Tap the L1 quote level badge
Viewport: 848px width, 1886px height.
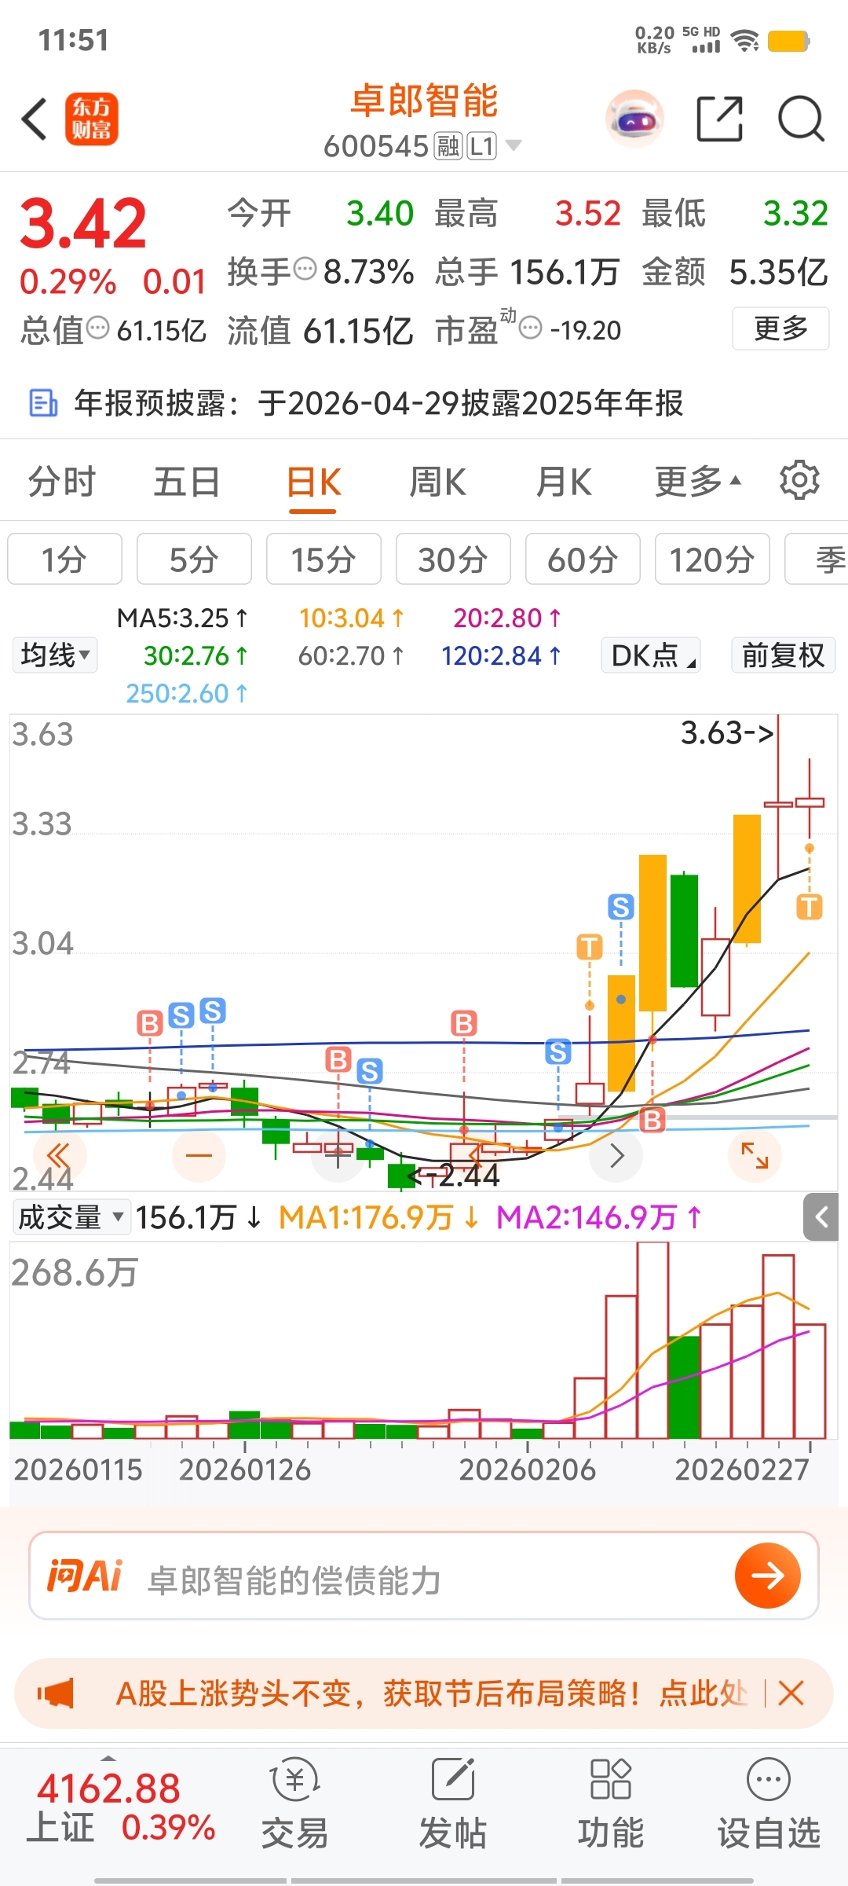(x=482, y=146)
